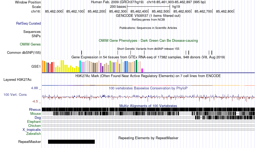
Task: Click the 85,462,800 coordinate label
Action: [x=225, y=11]
